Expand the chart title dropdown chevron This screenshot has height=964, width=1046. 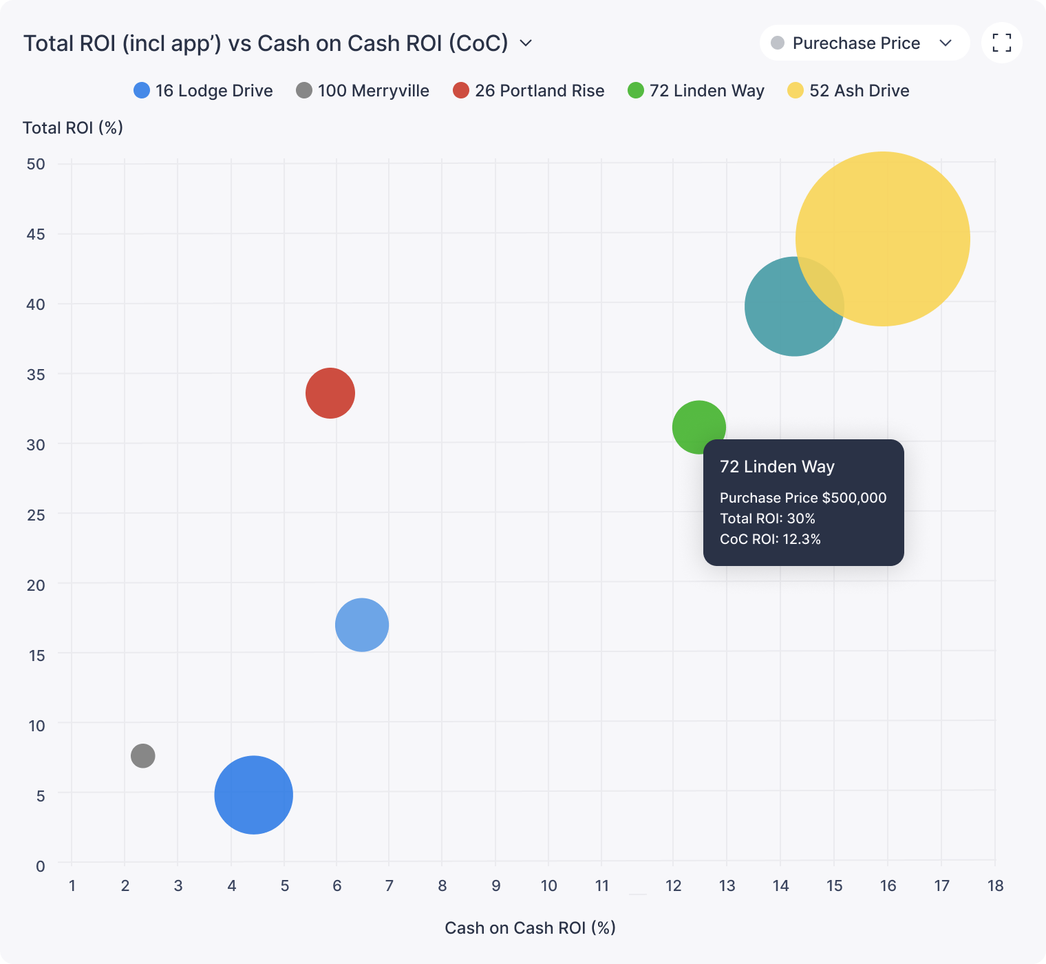tap(526, 43)
